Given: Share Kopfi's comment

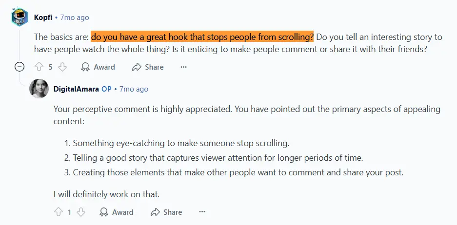Looking at the screenshot, I should 148,67.
